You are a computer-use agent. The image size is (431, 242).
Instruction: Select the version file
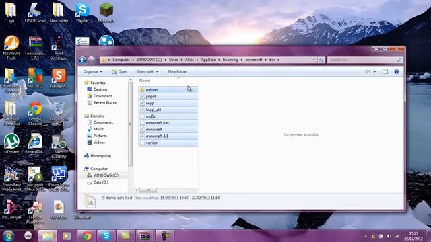pyautogui.click(x=168, y=143)
